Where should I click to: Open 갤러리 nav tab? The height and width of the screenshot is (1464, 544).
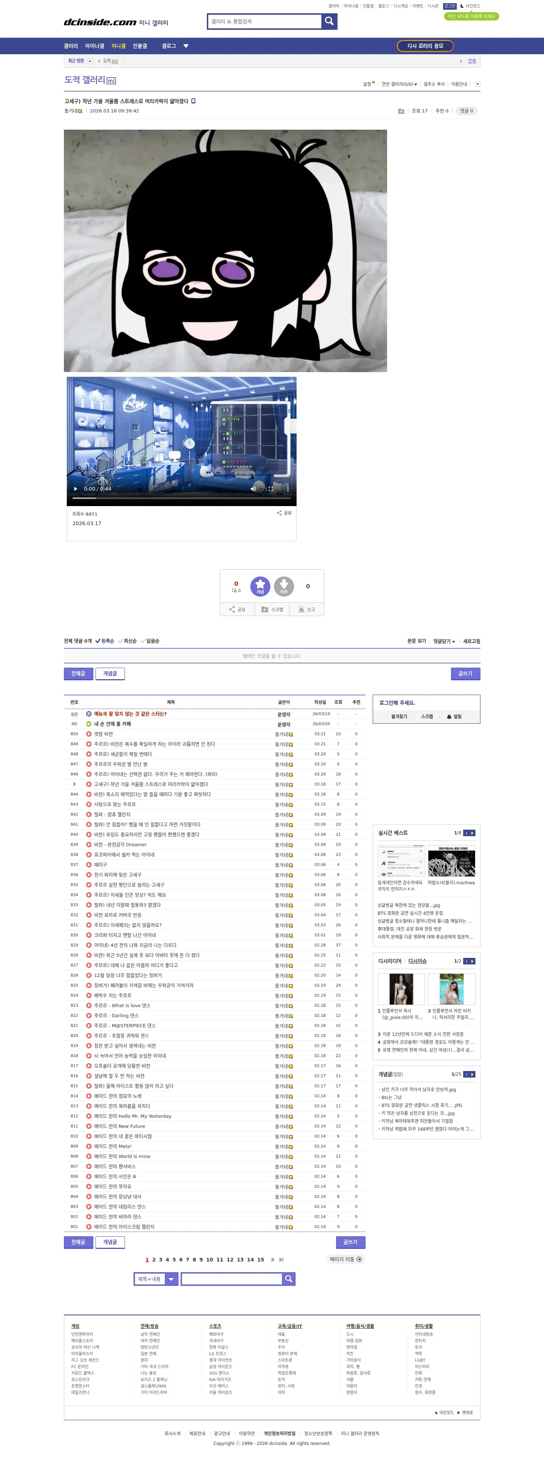(x=71, y=46)
